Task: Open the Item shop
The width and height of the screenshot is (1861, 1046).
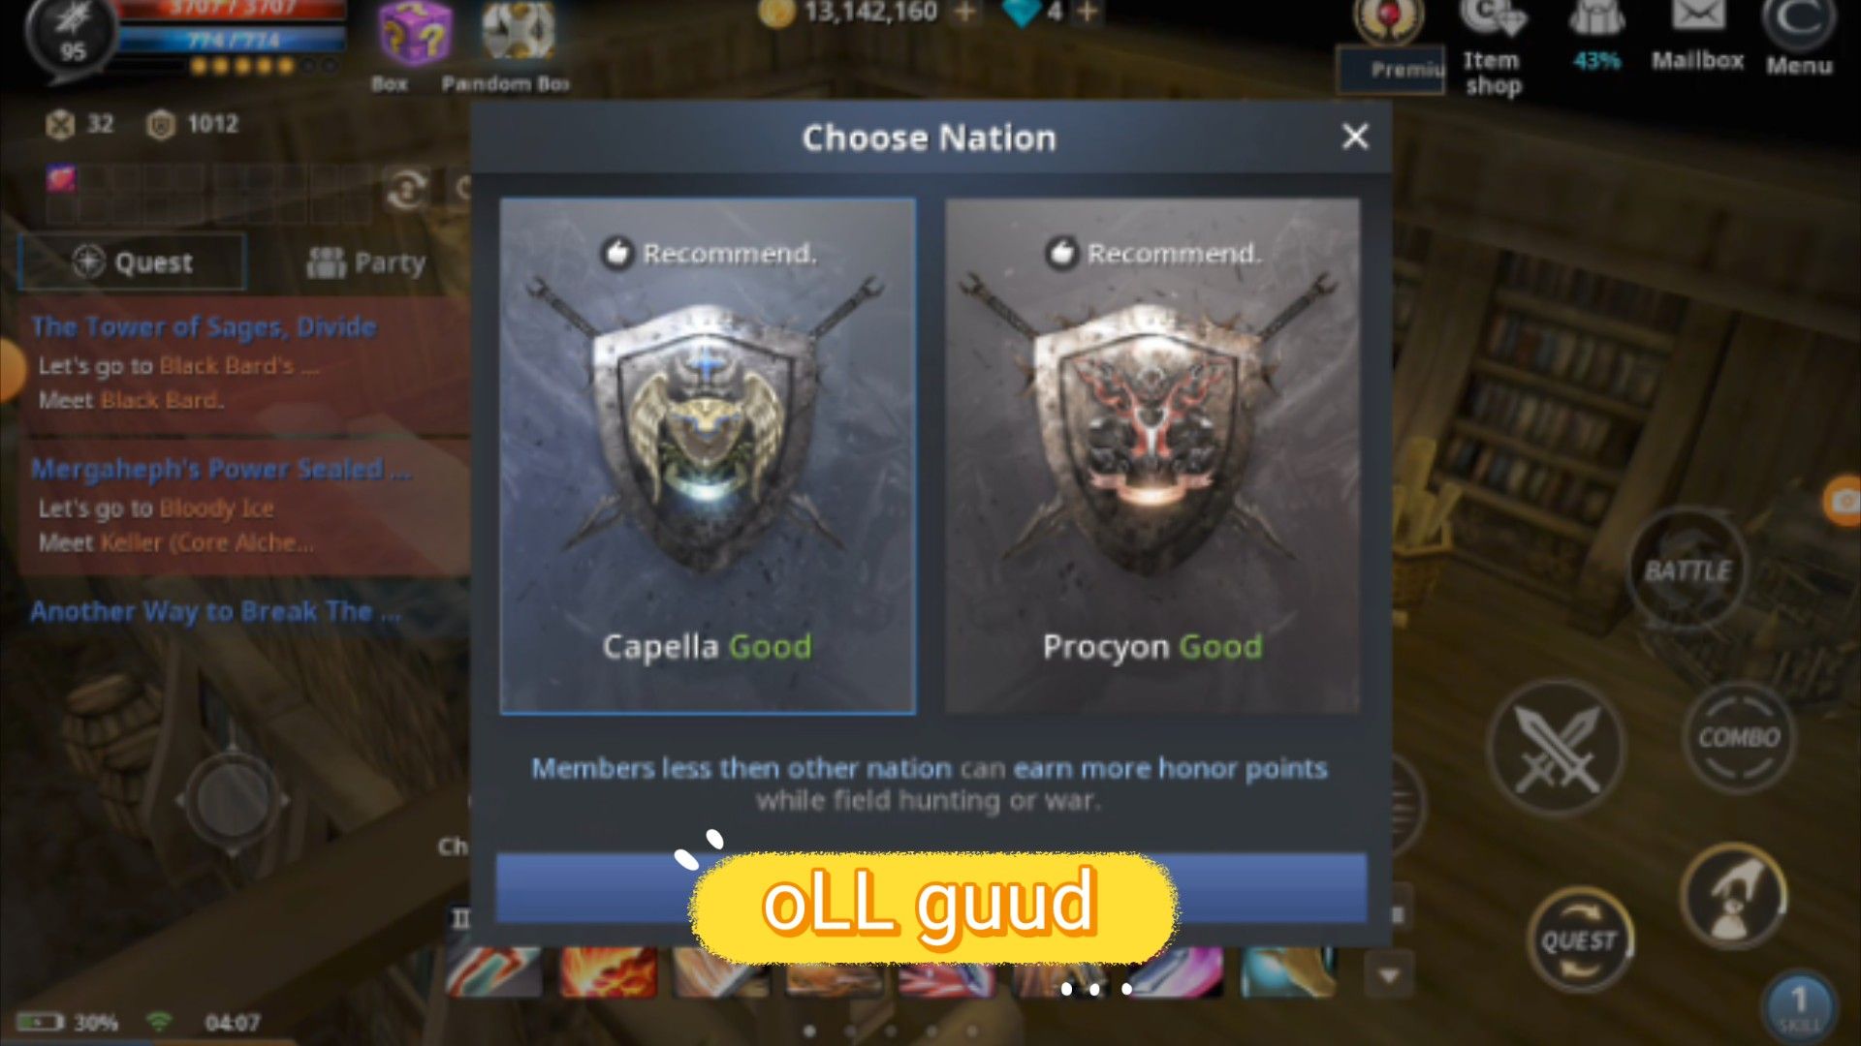Action: click(x=1493, y=46)
